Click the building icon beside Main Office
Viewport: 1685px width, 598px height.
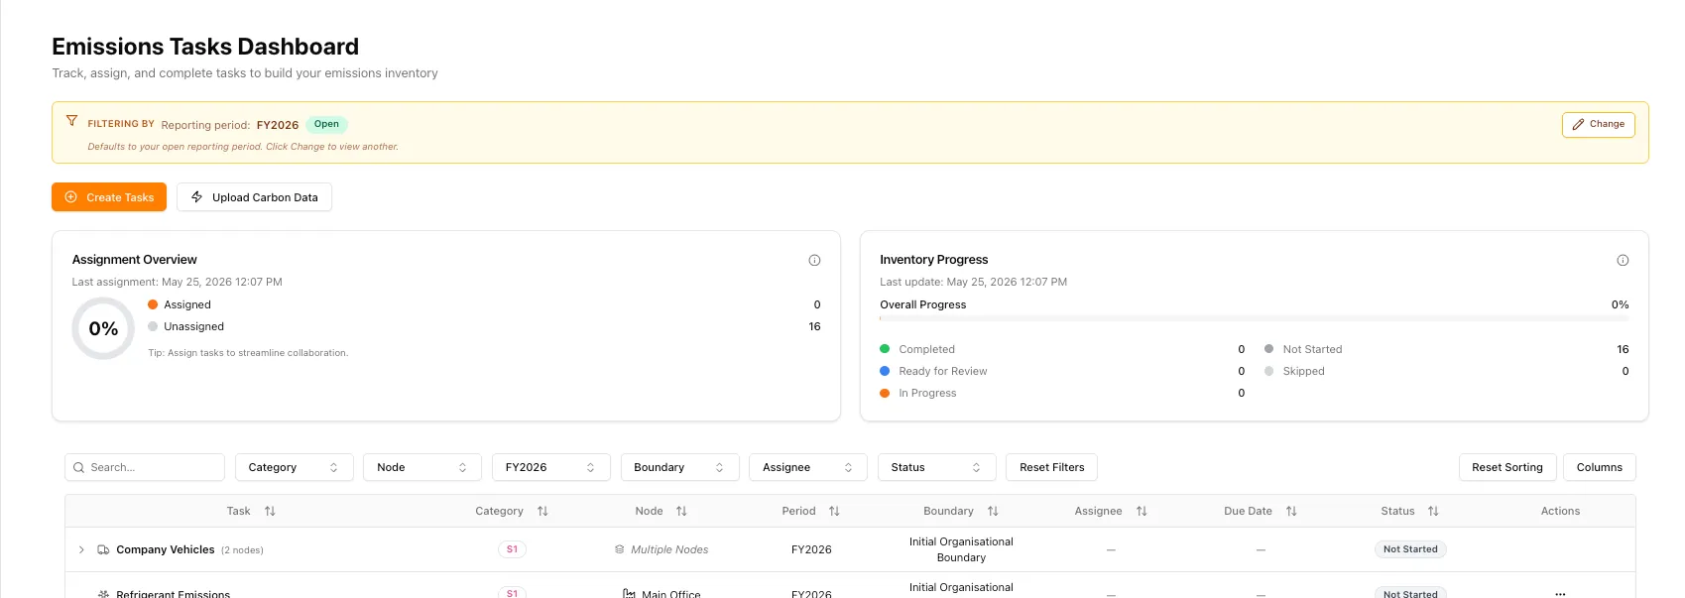pyautogui.click(x=629, y=593)
